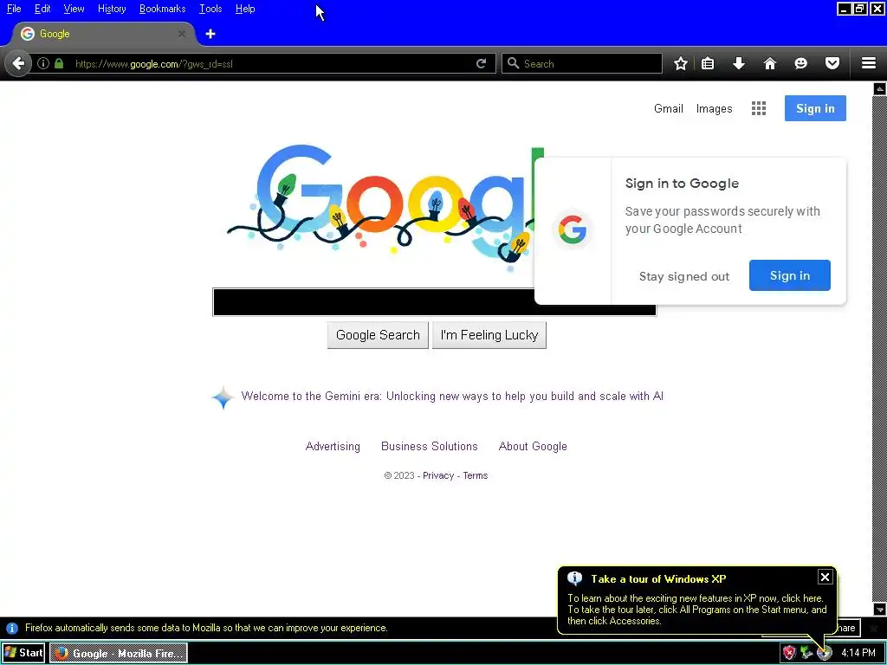Screen dimensions: 887x665
Task: Click the 4:14 PM taskbar clock
Action: pos(858,653)
